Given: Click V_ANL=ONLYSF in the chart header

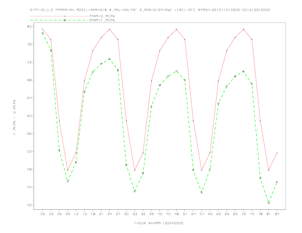Looking at the screenshot, I should 123,10.
